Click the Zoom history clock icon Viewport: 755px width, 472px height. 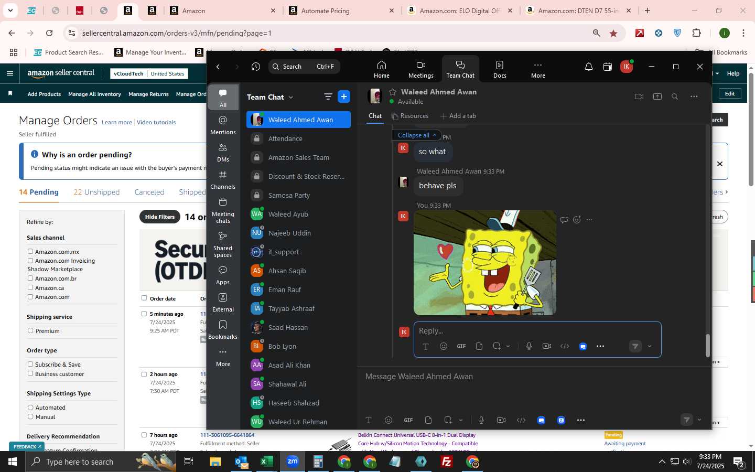point(256,67)
